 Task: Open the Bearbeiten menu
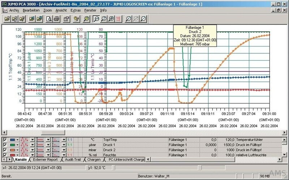coord(31,10)
